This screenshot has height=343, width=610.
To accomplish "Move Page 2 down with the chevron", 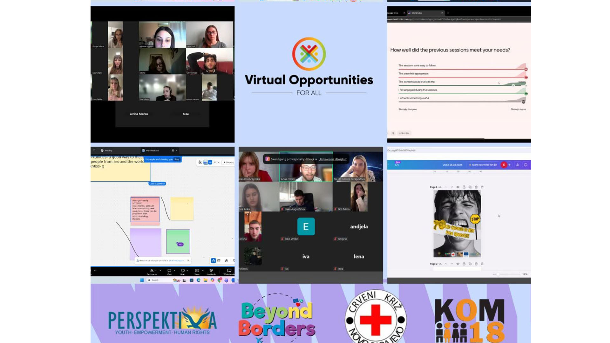I will coord(452,264).
